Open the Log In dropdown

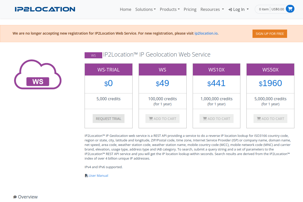click(x=239, y=9)
